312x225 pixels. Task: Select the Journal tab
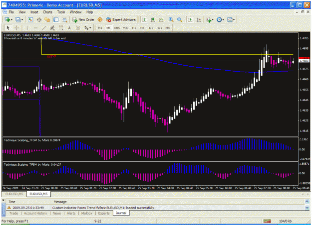[121, 213]
